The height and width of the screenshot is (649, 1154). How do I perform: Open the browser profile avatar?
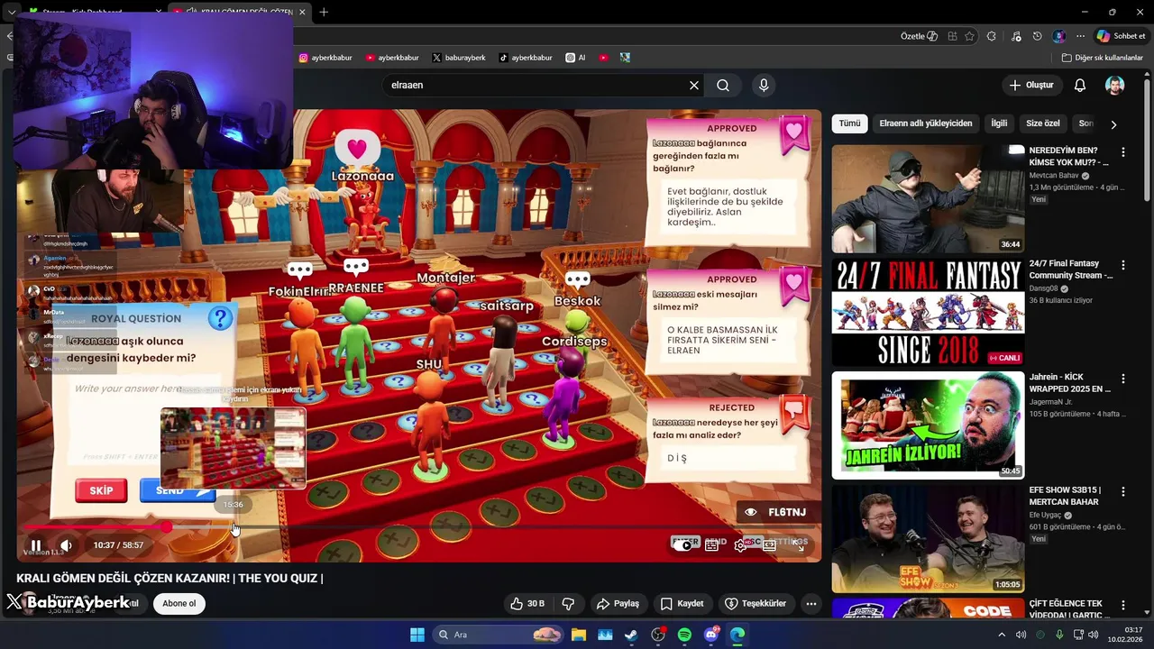pyautogui.click(x=1059, y=36)
